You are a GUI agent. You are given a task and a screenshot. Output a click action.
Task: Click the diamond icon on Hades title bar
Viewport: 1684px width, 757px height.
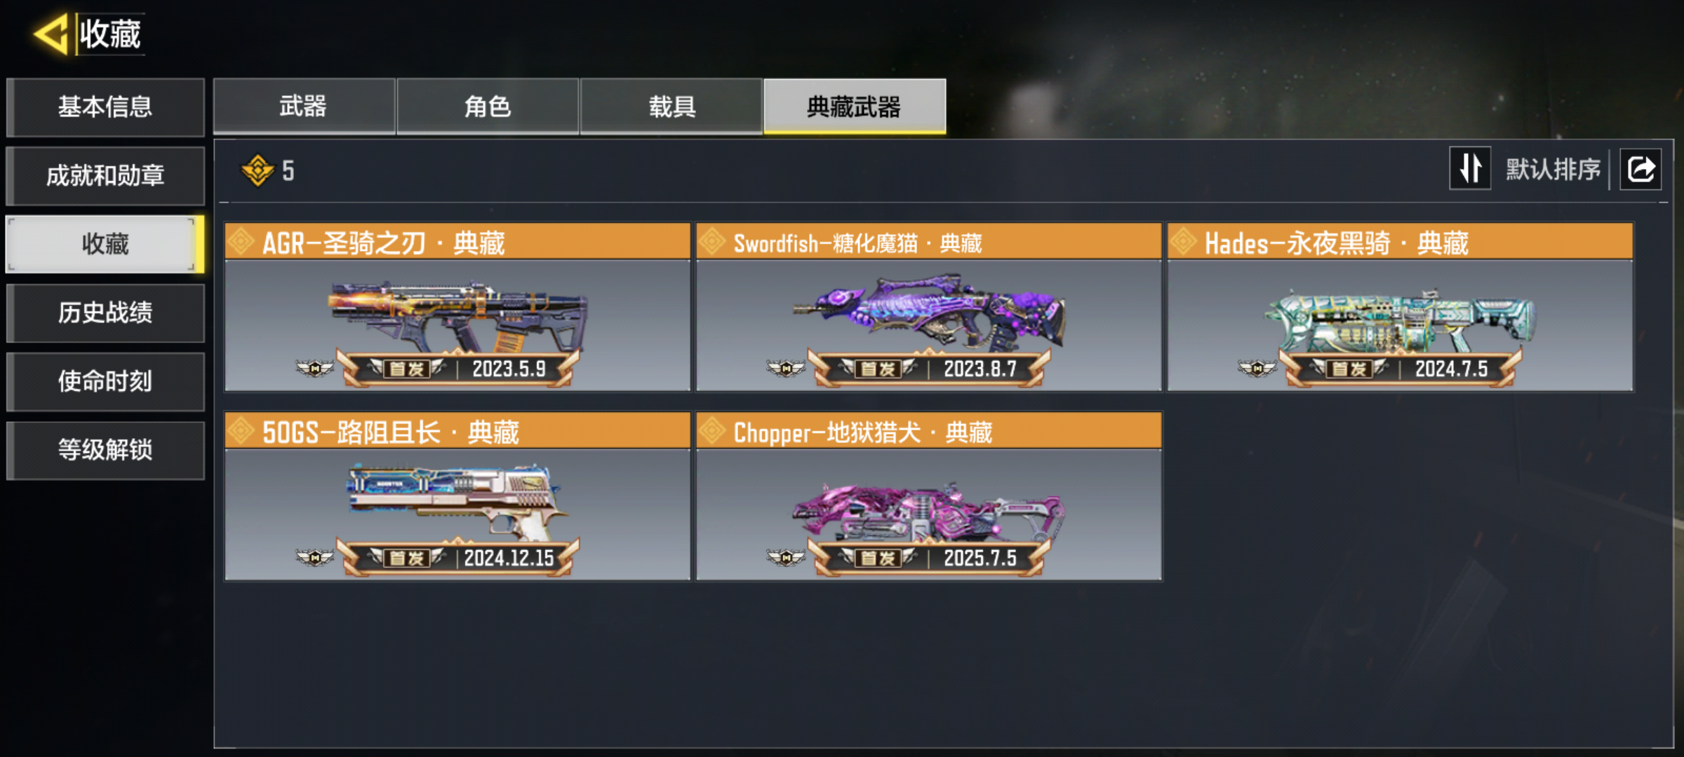pos(1184,242)
